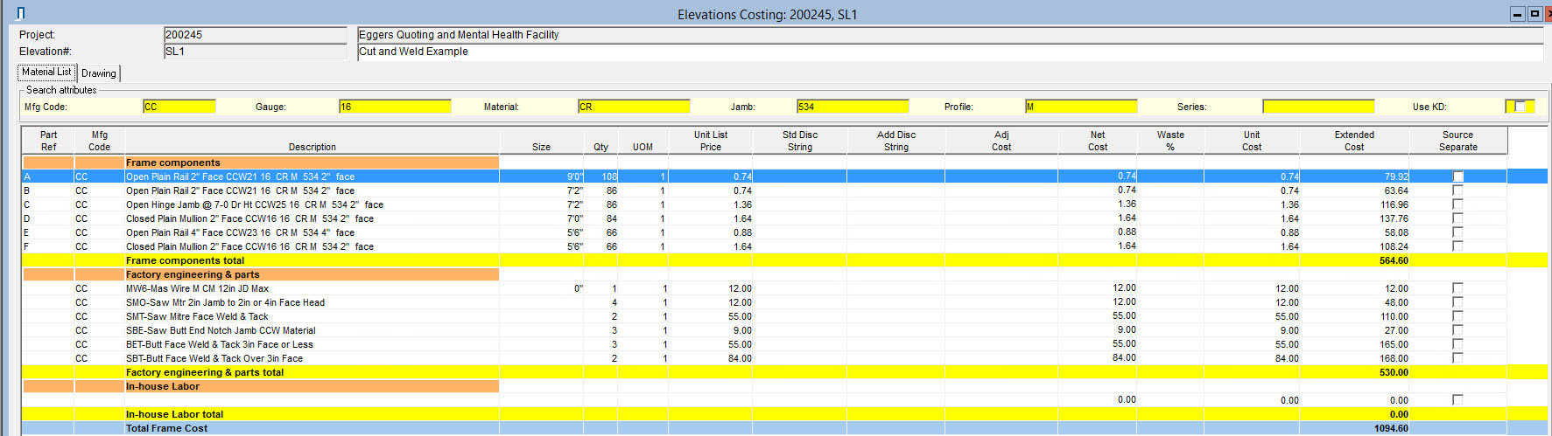The width and height of the screenshot is (1552, 436).
Task: Enable the Use KD checkbox
Action: point(1520,107)
